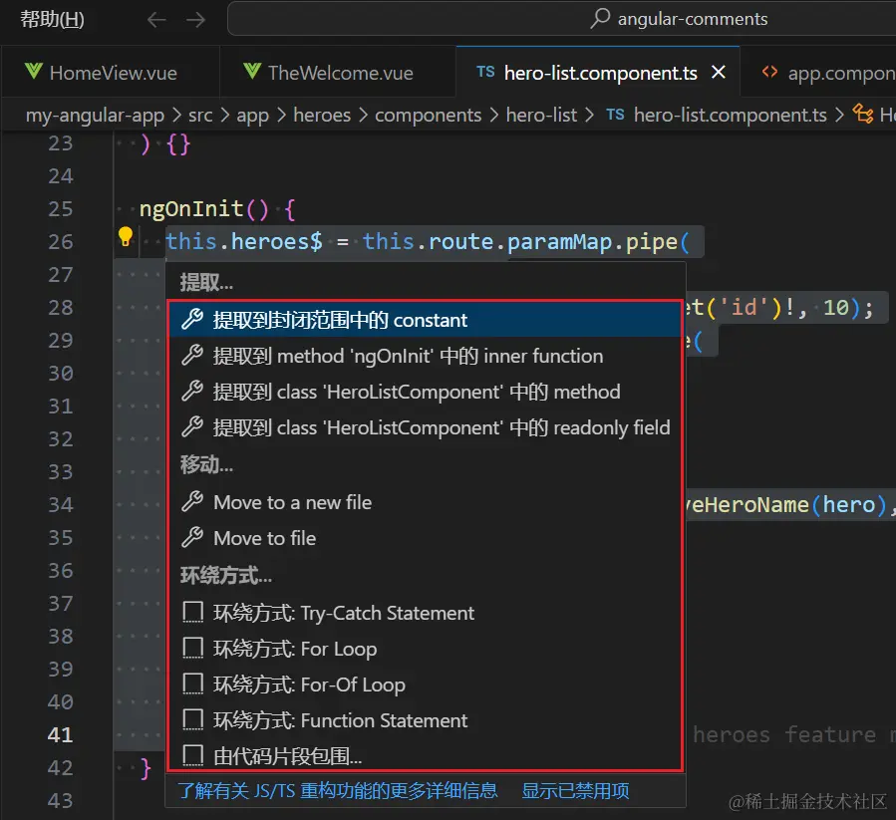Open heroes breadcrumb segment

[x=322, y=115]
